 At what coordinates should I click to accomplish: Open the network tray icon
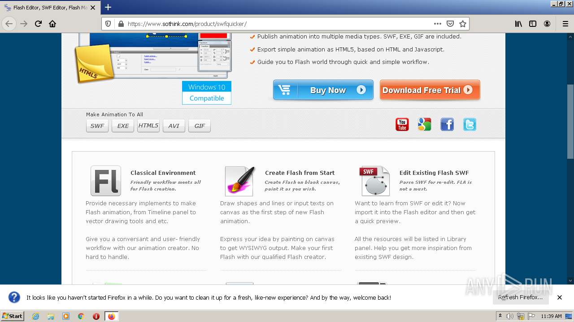point(521,316)
